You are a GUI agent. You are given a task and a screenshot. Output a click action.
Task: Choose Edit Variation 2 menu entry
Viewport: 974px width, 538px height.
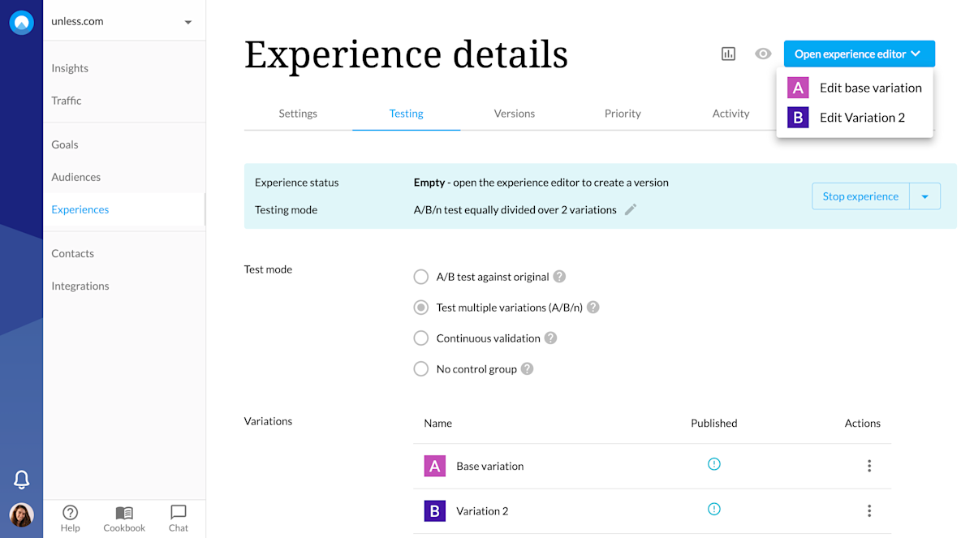[x=862, y=118]
